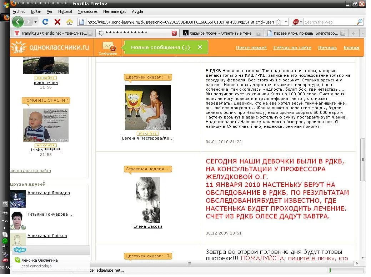The image size is (371, 277).
Task: Open Елена Басова profile link
Action: point(148,227)
